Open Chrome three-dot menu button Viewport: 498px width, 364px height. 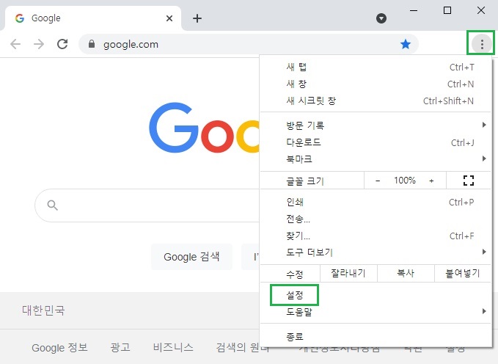482,44
